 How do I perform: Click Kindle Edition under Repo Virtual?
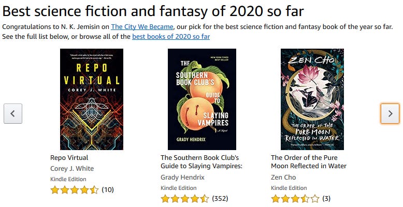[x=68, y=179]
